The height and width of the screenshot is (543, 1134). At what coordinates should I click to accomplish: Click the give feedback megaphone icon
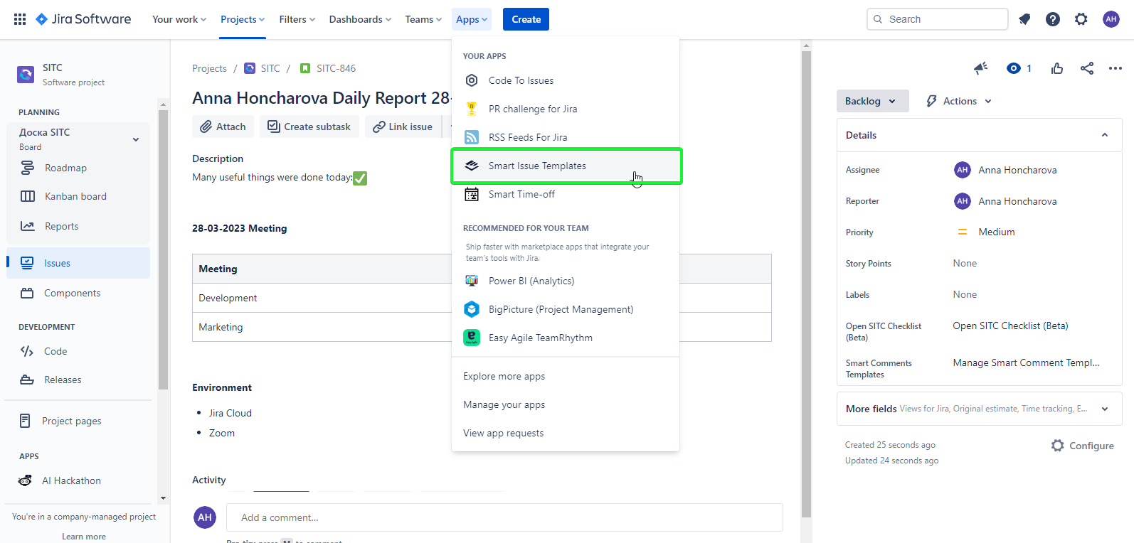point(981,68)
